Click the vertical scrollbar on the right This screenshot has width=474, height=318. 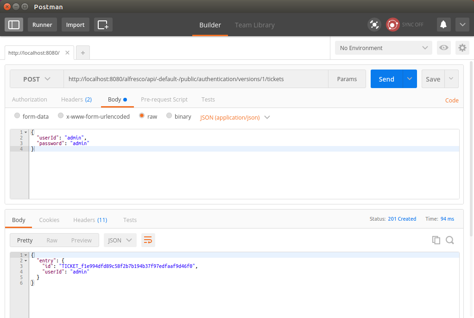point(471,148)
